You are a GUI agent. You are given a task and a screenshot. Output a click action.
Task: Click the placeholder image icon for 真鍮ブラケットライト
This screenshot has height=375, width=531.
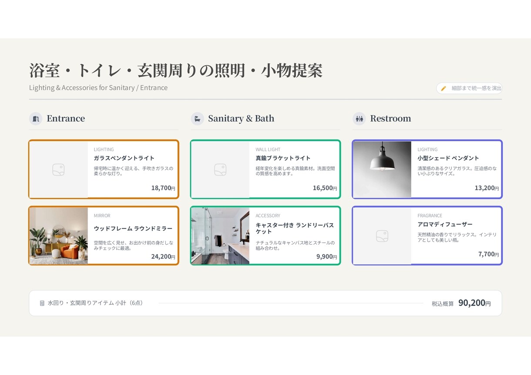pyautogui.click(x=220, y=169)
